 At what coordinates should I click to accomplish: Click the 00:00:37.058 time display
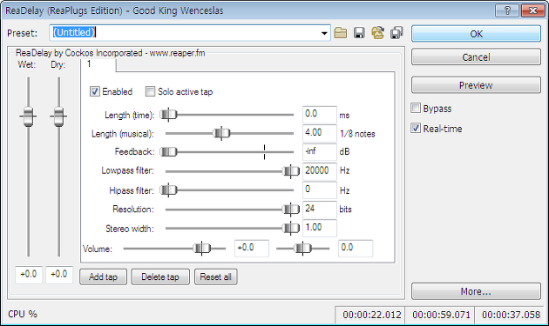[x=511, y=315]
